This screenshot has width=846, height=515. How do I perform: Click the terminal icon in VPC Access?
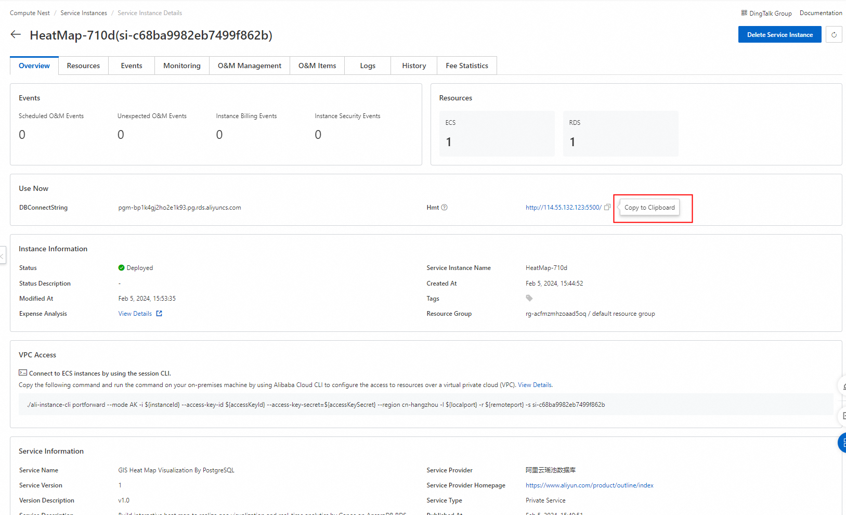[x=23, y=373]
